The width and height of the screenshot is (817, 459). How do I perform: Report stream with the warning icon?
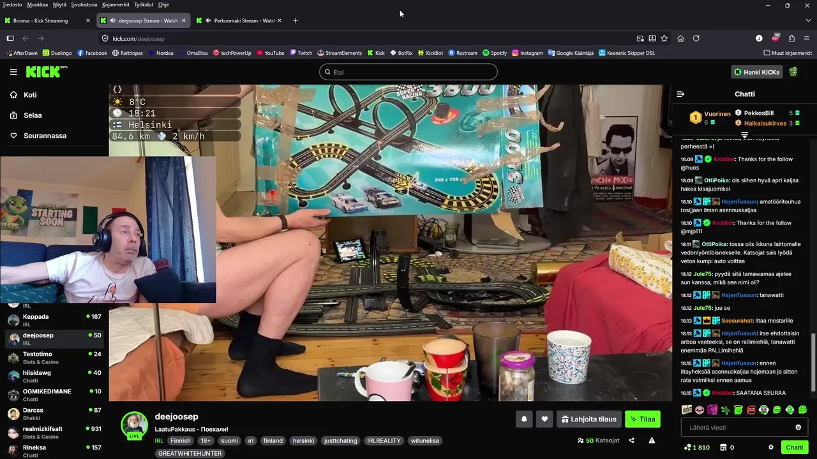pos(652,440)
